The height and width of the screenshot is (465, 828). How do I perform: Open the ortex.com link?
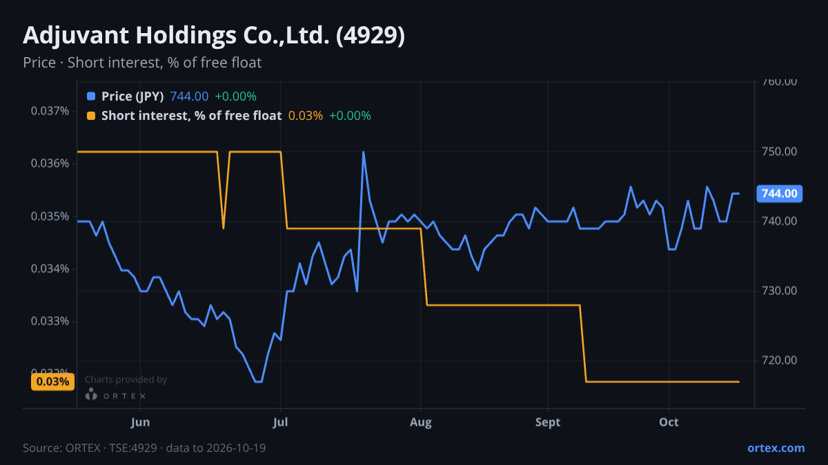click(x=776, y=448)
